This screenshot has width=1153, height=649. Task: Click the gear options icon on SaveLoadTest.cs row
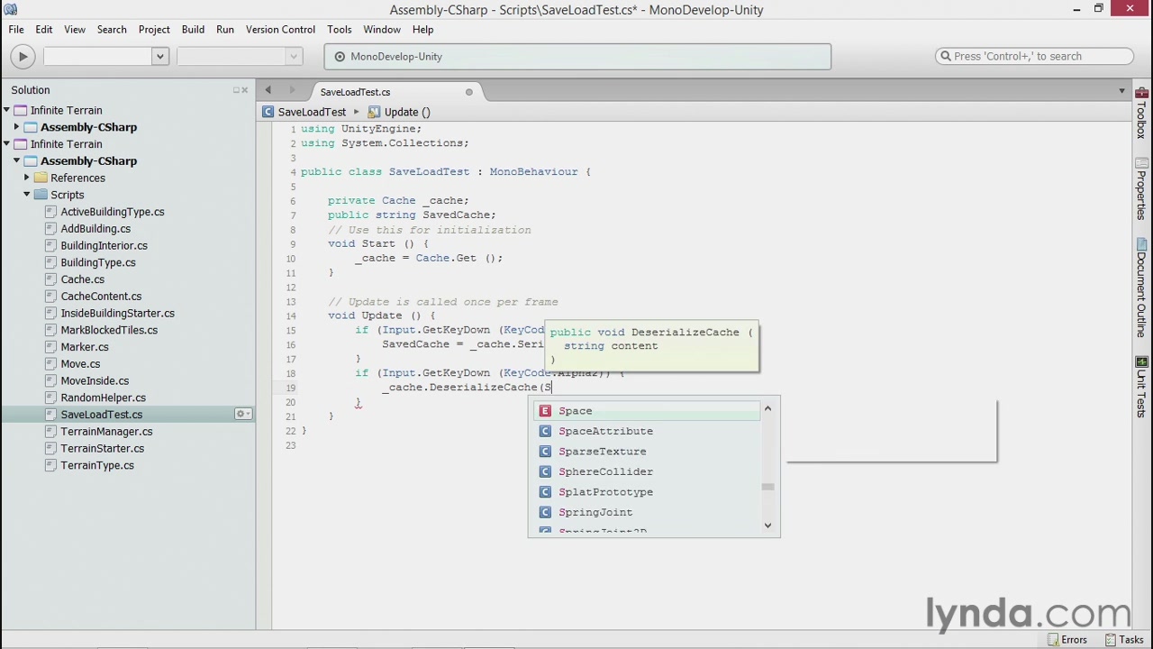tap(241, 415)
